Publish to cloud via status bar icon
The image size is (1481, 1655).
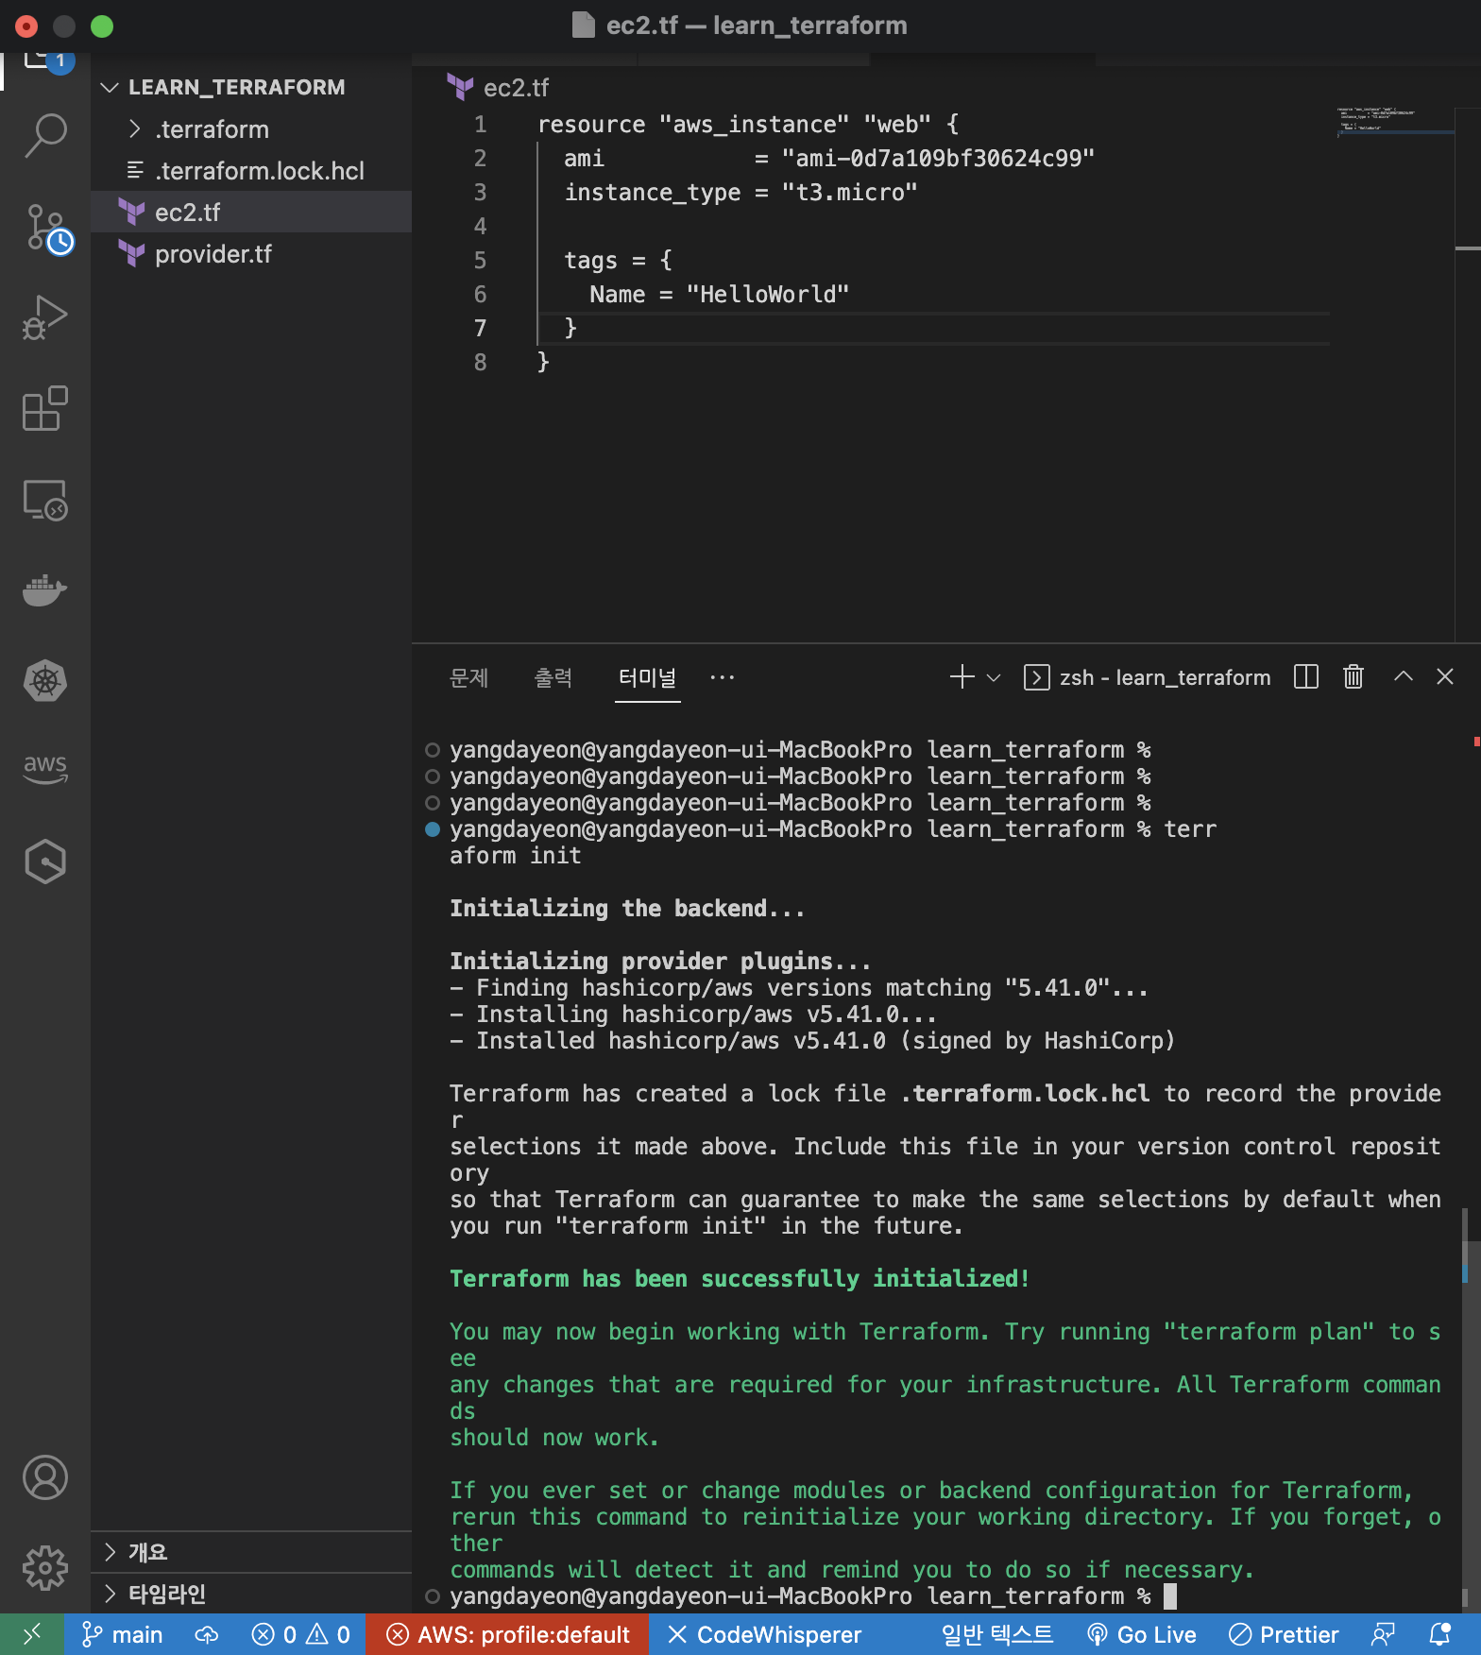(x=206, y=1634)
